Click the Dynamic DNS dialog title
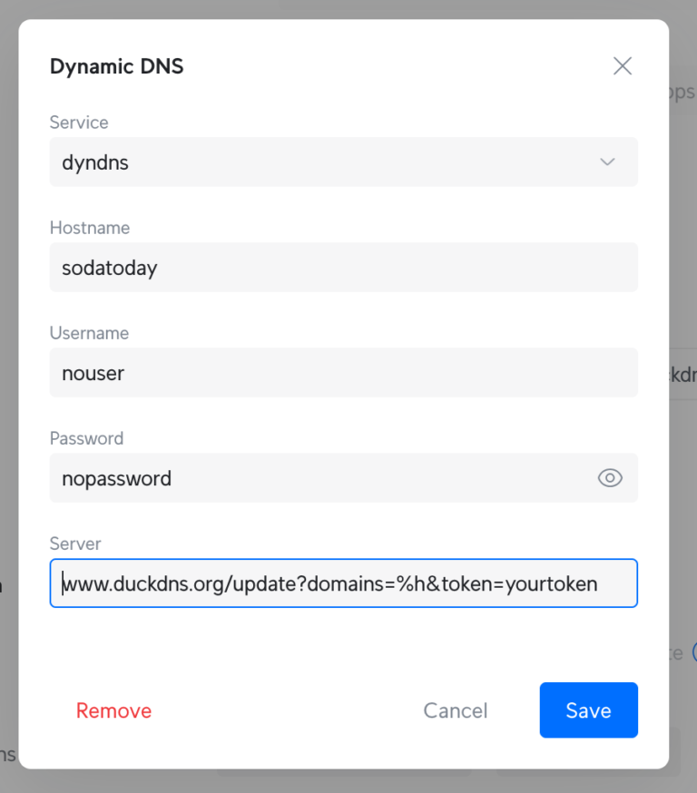Viewport: 697px width, 793px height. tap(116, 66)
